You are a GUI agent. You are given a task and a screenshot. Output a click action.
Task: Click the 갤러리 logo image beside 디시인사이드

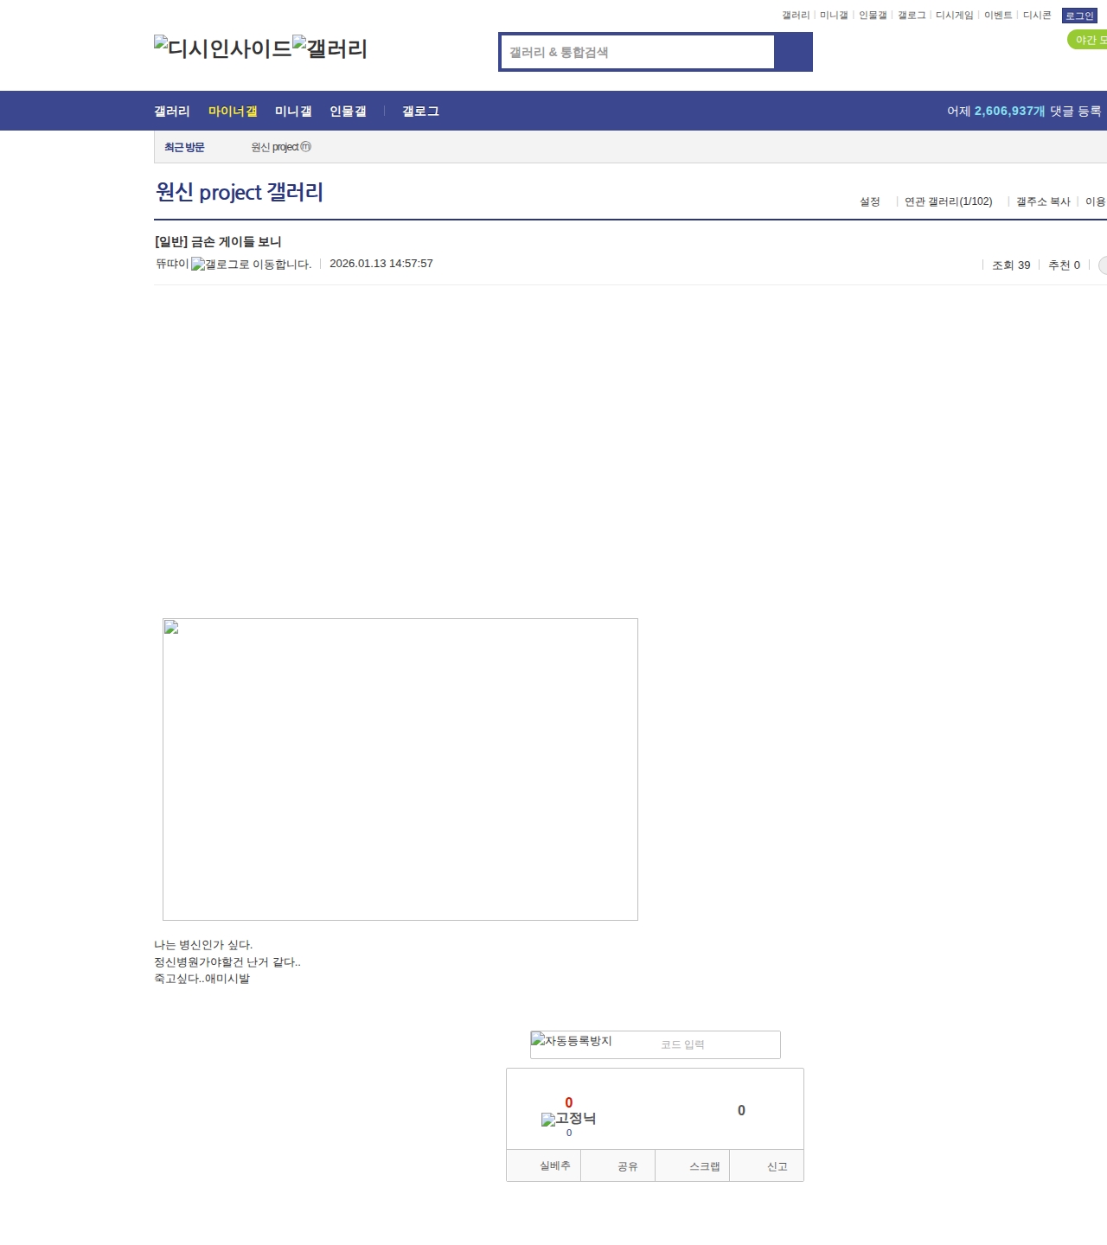(330, 48)
